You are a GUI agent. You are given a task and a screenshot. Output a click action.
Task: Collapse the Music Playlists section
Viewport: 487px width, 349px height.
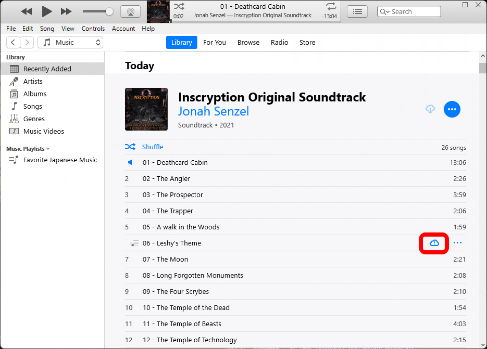coord(48,149)
